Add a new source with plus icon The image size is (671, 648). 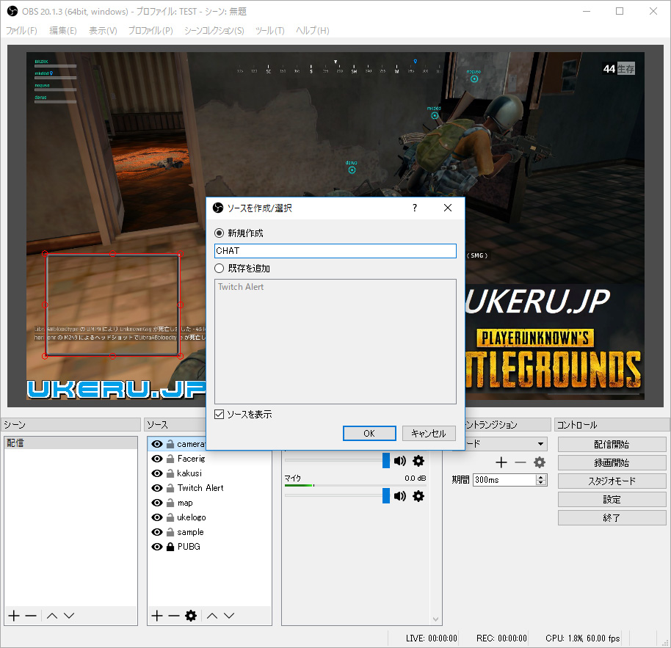156,616
